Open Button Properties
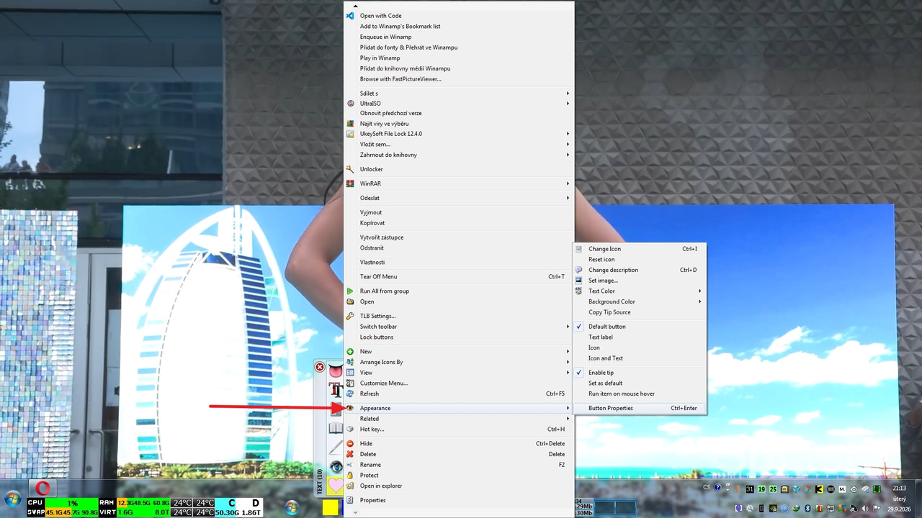This screenshot has height=518, width=922. [x=639, y=408]
